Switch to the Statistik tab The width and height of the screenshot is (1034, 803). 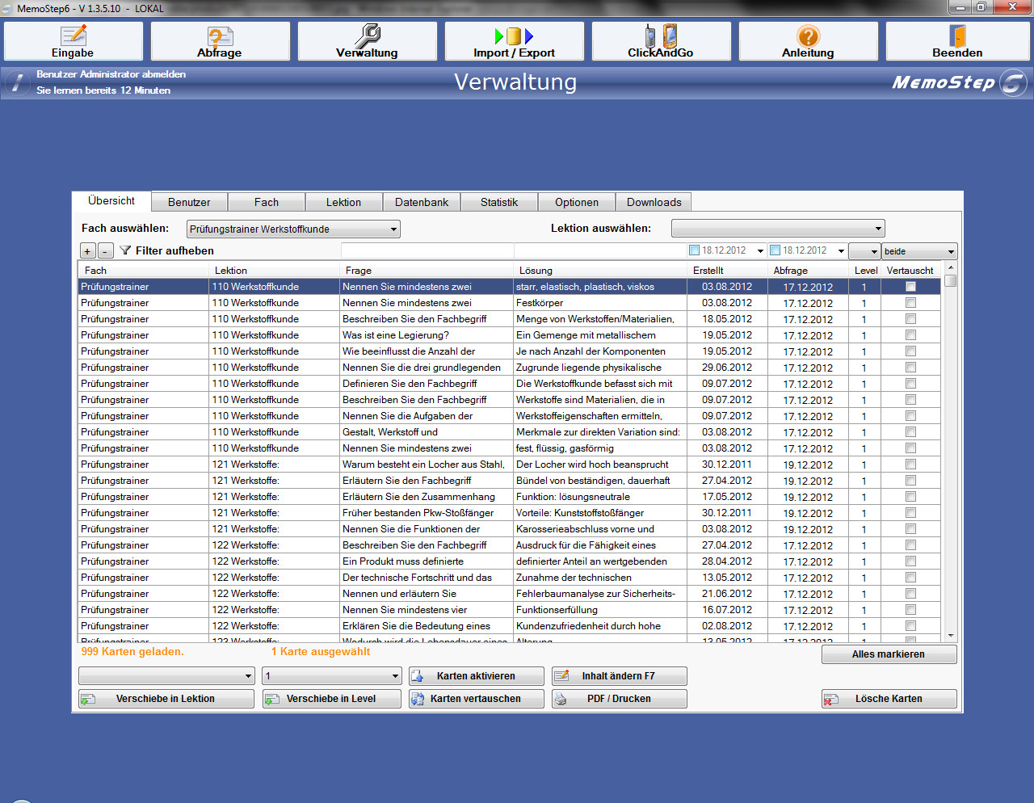[x=498, y=202]
